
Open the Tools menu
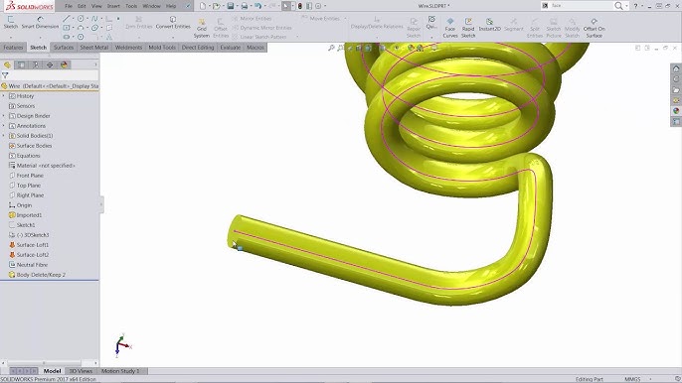131,6
